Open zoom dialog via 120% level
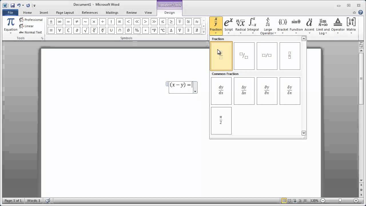Viewport: 366px width, 206px height. click(x=314, y=201)
